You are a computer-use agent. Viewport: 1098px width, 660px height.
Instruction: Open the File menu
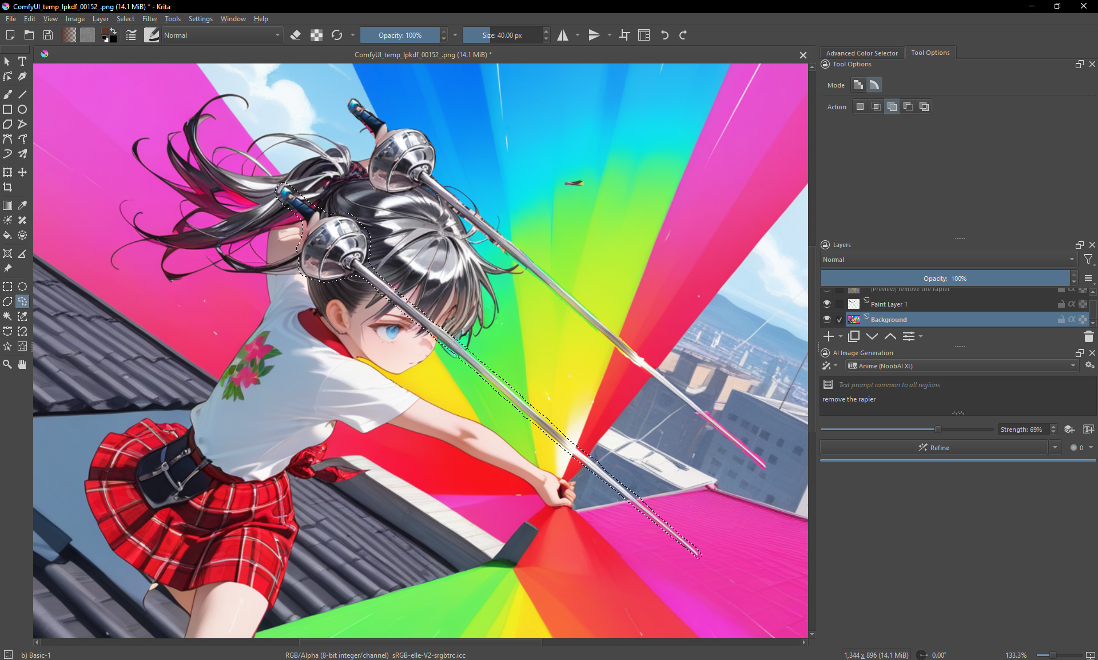(x=11, y=19)
